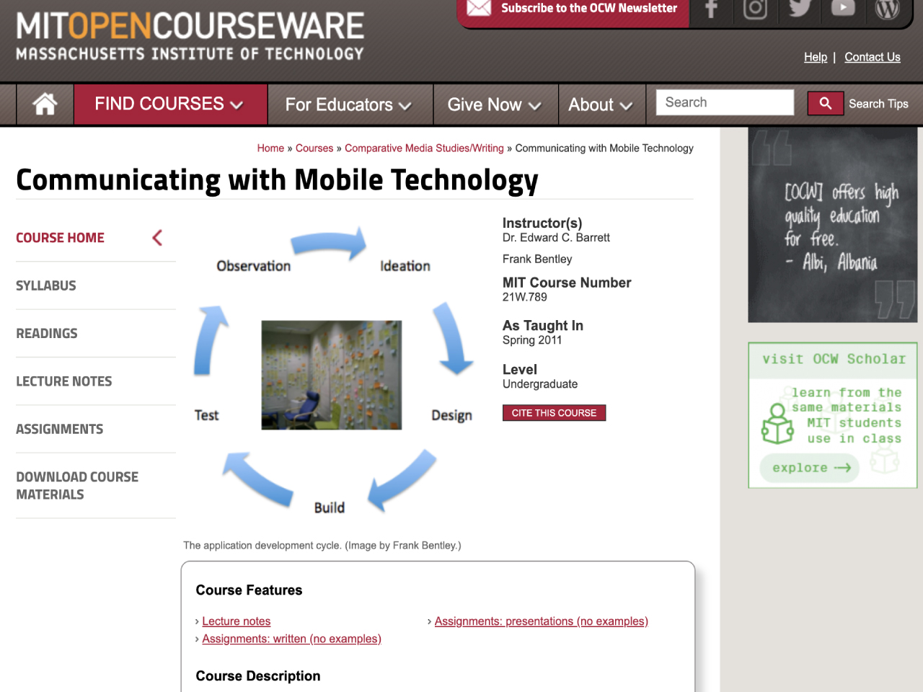Open the WordPress icon
Image resolution: width=923 pixels, height=692 pixels.
point(887,9)
